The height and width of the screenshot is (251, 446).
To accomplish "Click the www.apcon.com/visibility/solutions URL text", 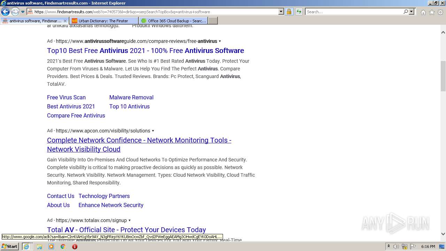I will point(103,131).
